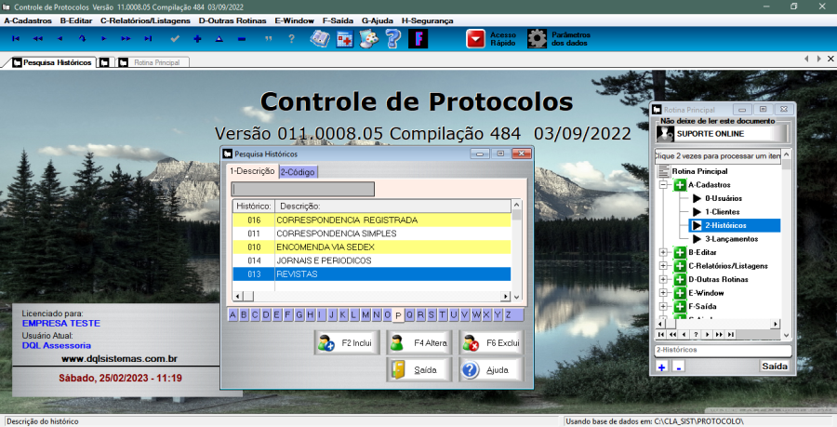Screen dimensions: 837x427
Task: Expand the D-Outras Rotinas tree node
Action: (x=664, y=279)
